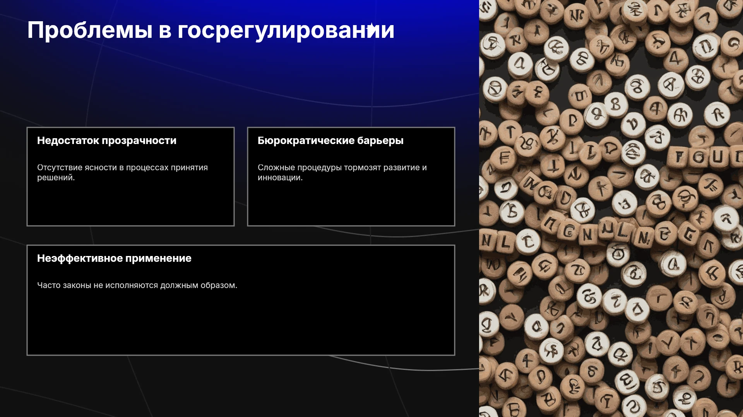
Task: Select the word "Проблемы" in the slide title
Action: (90, 31)
